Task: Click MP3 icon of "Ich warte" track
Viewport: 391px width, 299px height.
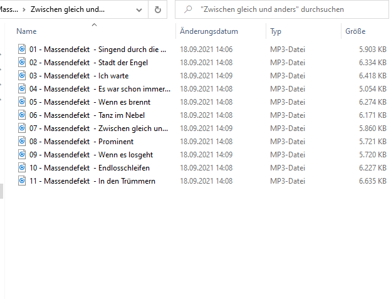Action: [22, 75]
